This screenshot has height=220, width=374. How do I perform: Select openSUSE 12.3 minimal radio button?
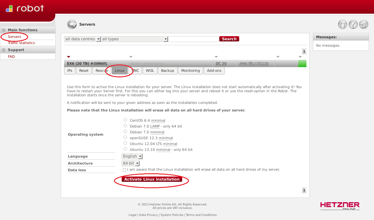125,137
